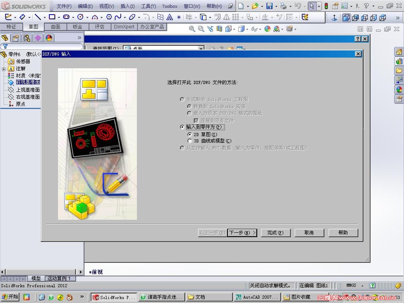
Task: Click the Rebuild traffic light icon
Action: pyautogui.click(x=326, y=6)
